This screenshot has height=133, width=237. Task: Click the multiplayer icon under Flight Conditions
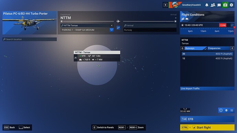(x=183, y=19)
